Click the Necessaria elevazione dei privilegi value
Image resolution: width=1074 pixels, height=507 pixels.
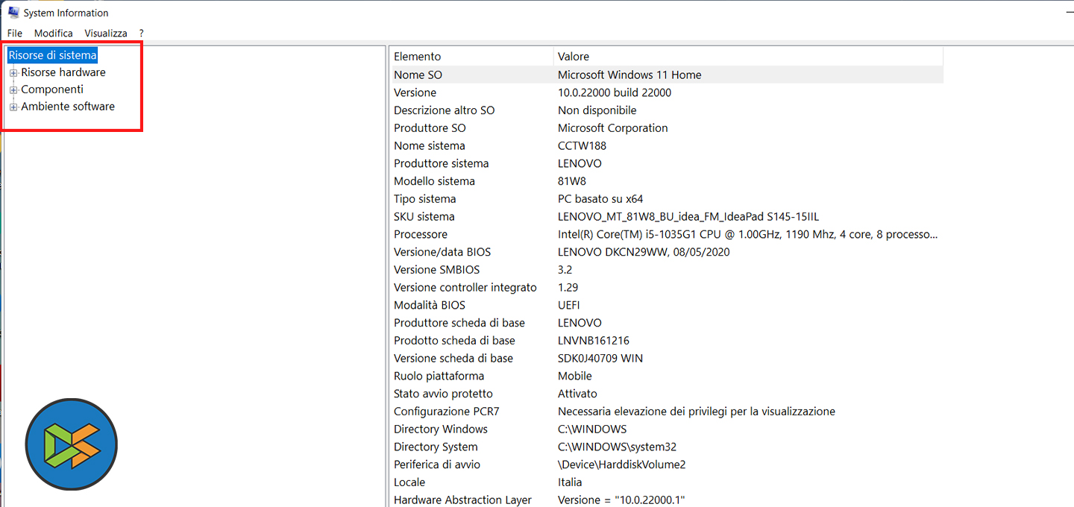[x=697, y=412]
